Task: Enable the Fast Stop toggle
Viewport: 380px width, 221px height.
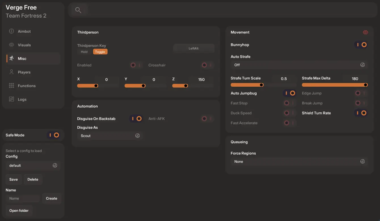Action: coord(290,103)
